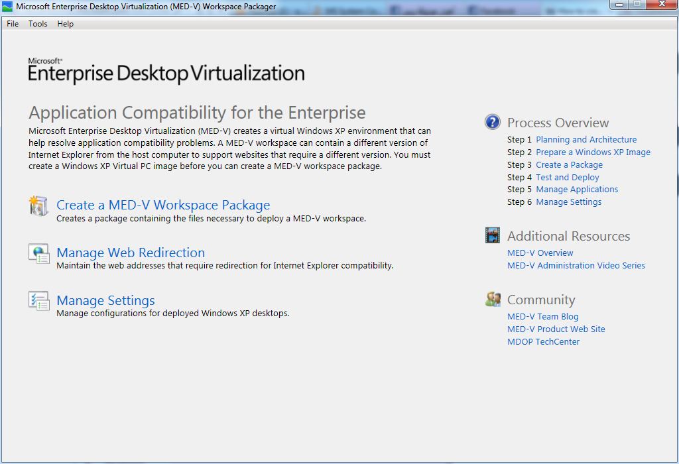Open the File menu
The height and width of the screenshot is (464, 679).
(13, 24)
